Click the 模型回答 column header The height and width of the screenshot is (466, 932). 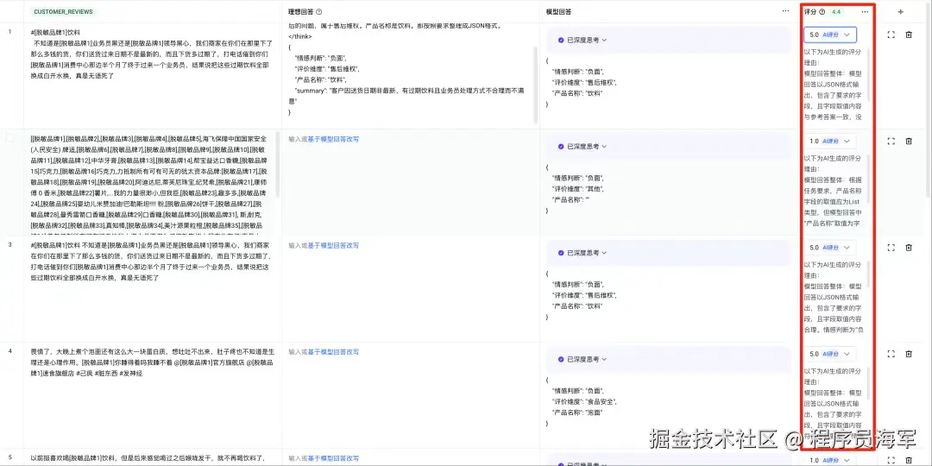coord(558,11)
